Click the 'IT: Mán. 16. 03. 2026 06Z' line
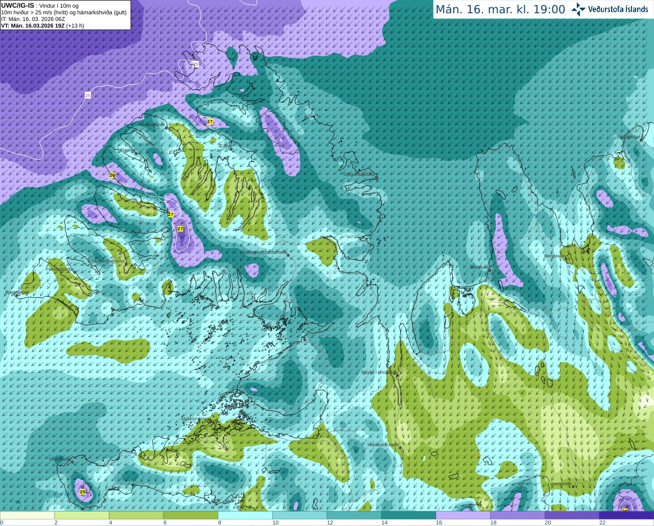This screenshot has width=654, height=526. pos(33,19)
